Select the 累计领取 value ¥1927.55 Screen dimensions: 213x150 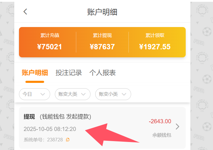pyautogui.click(x=155, y=47)
